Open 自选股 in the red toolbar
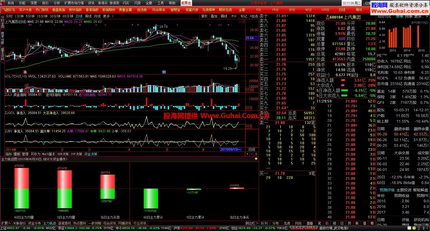430x231 pixels. pos(142,10)
